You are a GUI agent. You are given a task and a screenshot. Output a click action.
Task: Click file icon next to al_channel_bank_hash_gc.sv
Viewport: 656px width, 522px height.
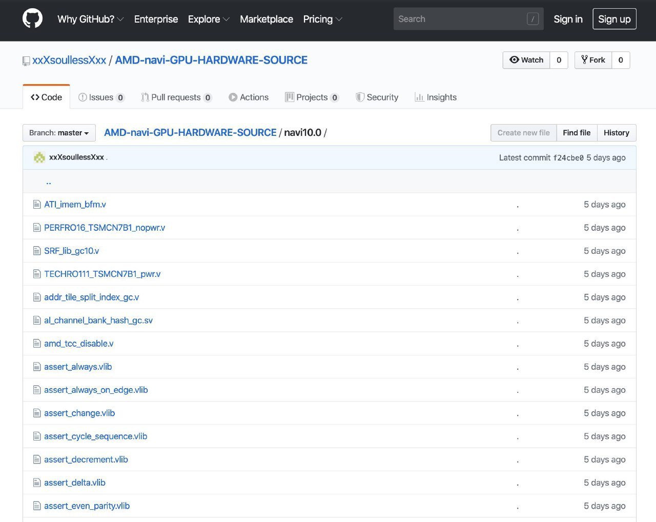[37, 320]
